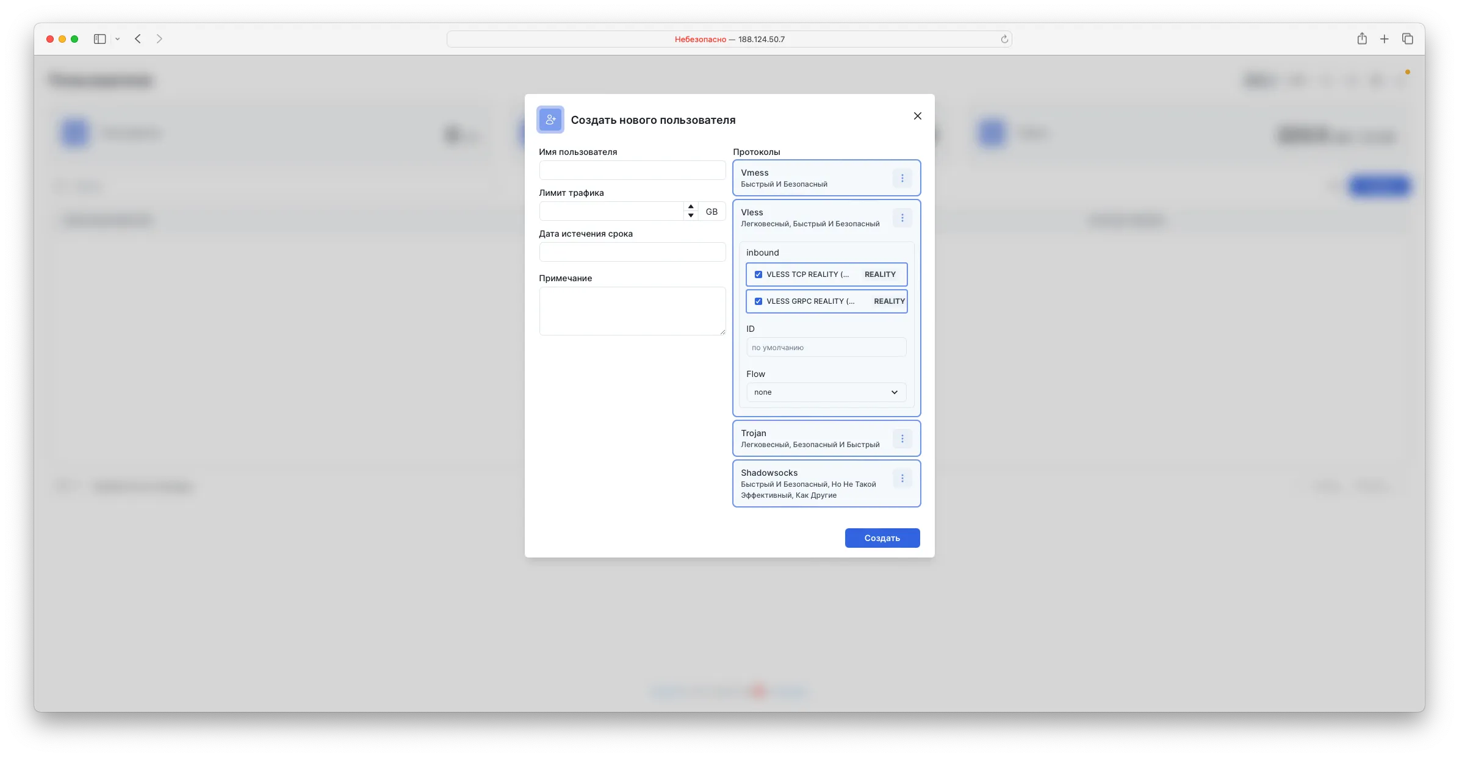Increase traffic limit with up stepper arrow
Image resolution: width=1459 pixels, height=757 pixels.
(690, 207)
